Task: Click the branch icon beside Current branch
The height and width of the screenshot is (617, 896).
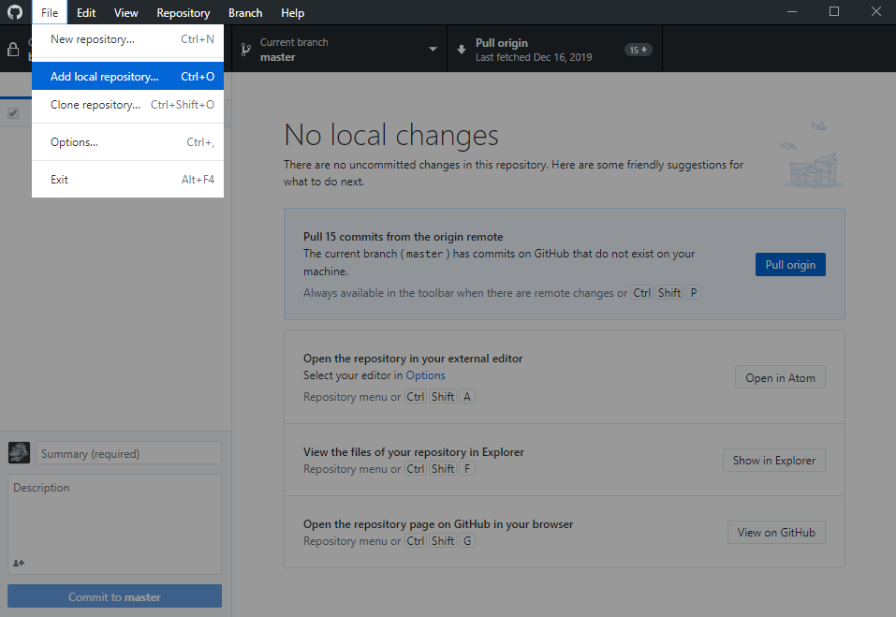Action: click(245, 50)
